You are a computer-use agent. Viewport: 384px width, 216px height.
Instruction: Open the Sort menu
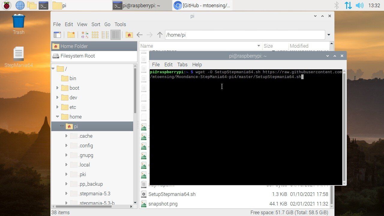pyautogui.click(x=96, y=24)
